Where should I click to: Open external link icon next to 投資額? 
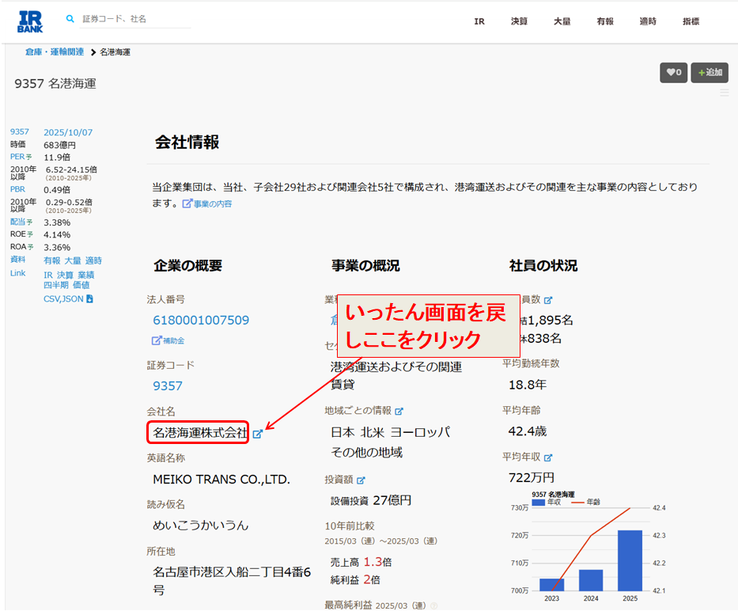click(x=361, y=480)
